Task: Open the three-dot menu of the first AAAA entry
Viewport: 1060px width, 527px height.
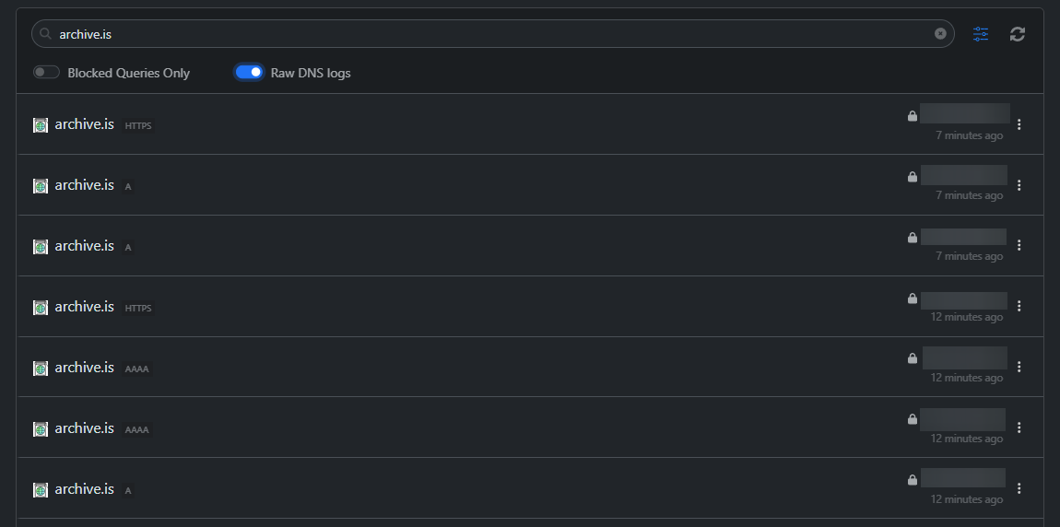Action: (x=1019, y=367)
